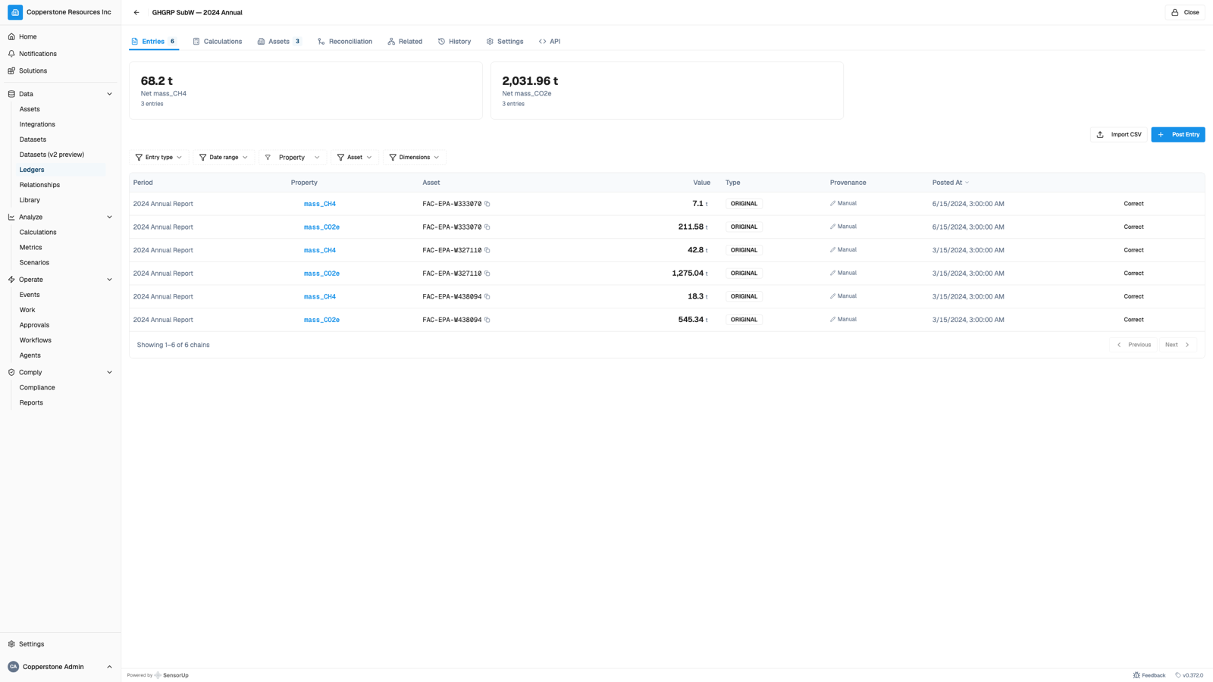Switch to the Assets tab

(280, 42)
